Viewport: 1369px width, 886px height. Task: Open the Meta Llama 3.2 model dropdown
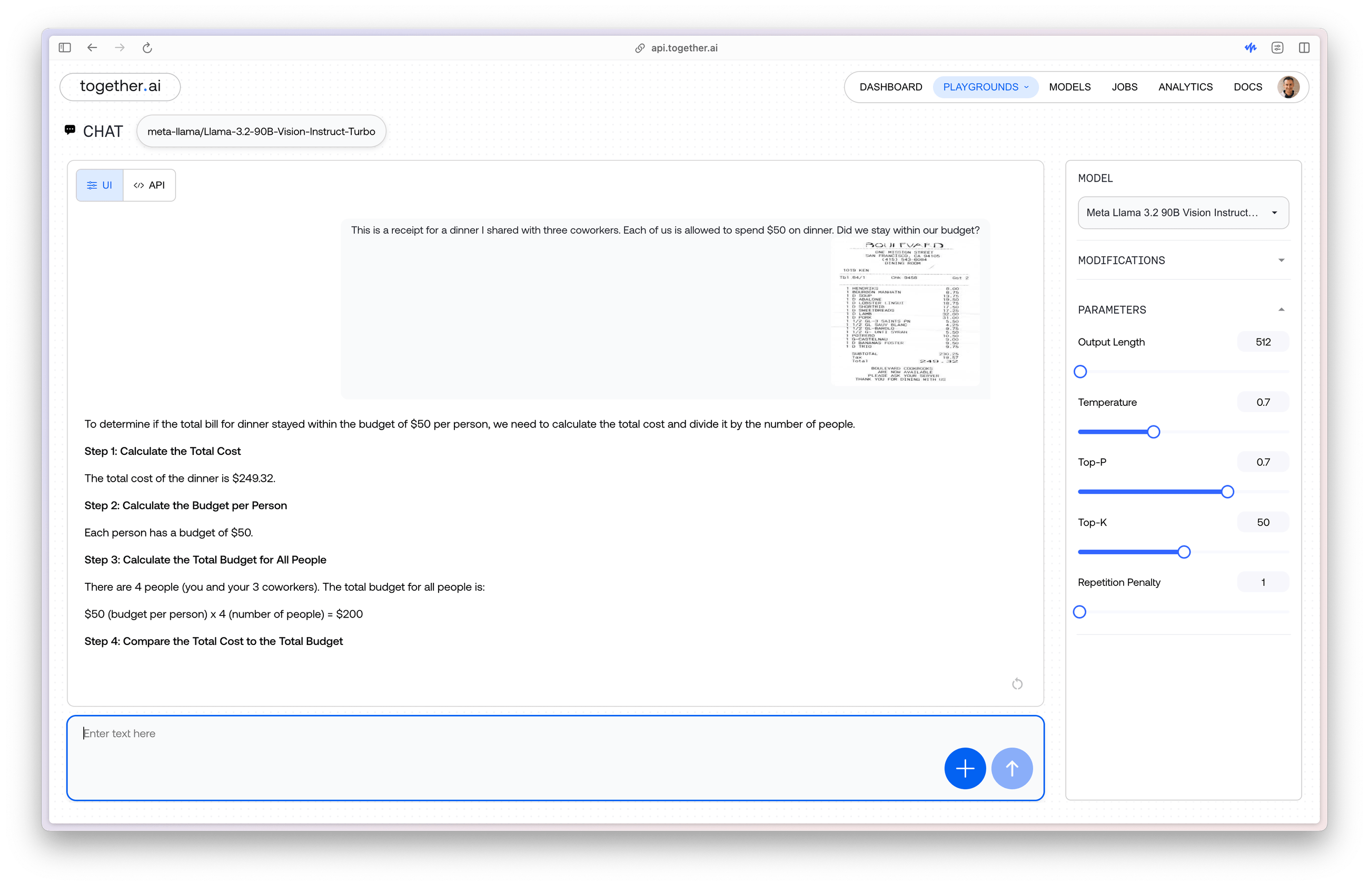(x=1182, y=212)
